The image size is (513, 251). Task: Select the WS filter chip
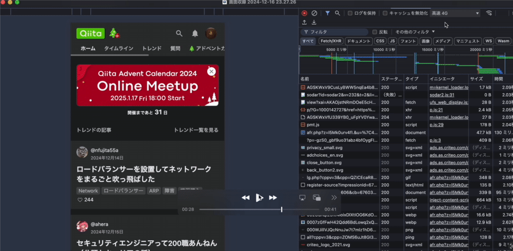(489, 41)
